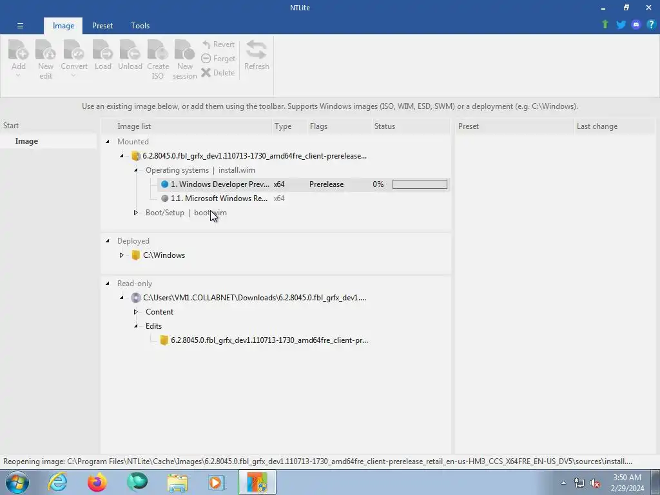Click the grey dot by Microsoft Windows Re...
The height and width of the screenshot is (495, 660).
click(x=164, y=199)
